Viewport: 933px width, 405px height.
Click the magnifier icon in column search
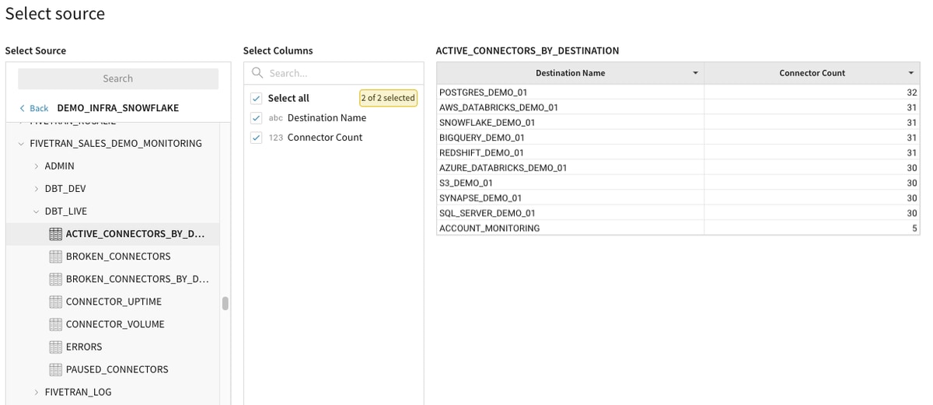click(x=257, y=73)
